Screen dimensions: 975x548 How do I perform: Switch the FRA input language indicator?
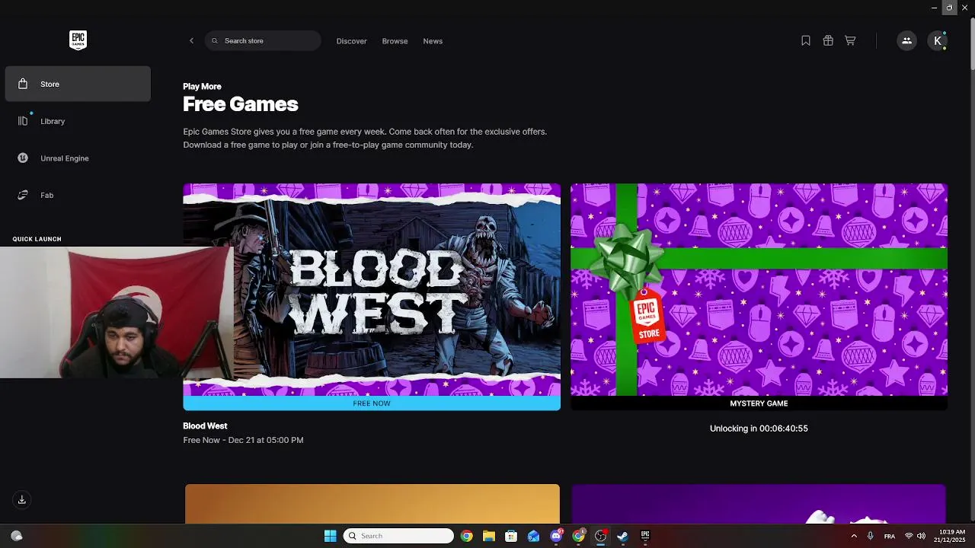(889, 537)
